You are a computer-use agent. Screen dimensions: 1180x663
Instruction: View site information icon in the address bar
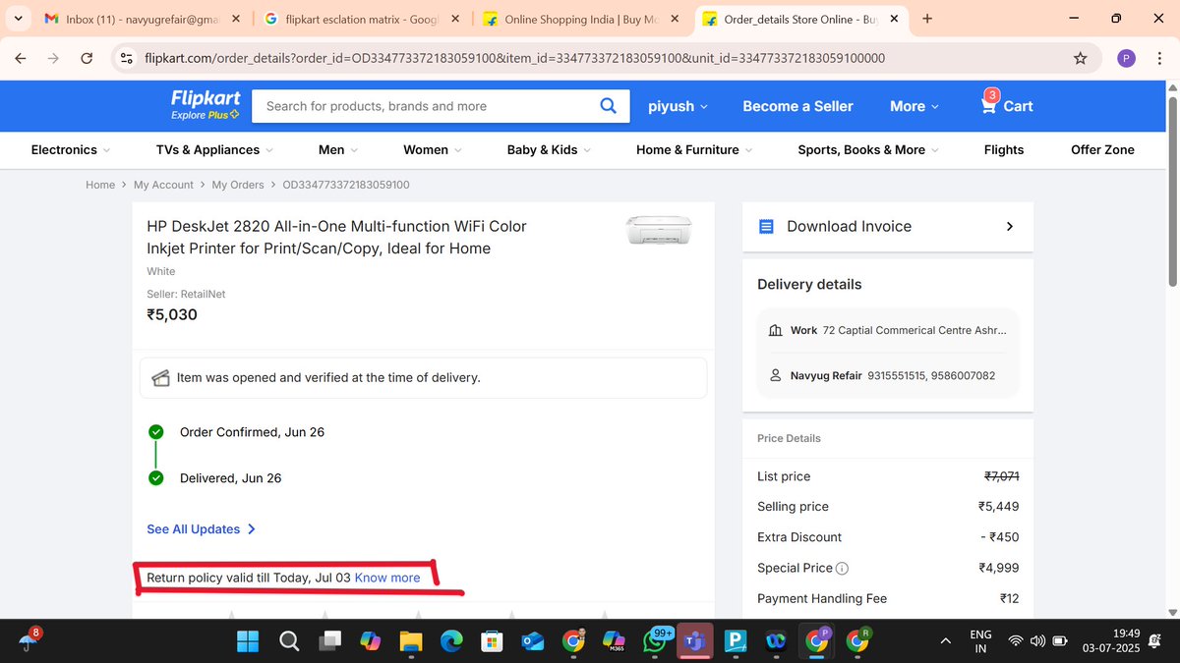point(126,58)
